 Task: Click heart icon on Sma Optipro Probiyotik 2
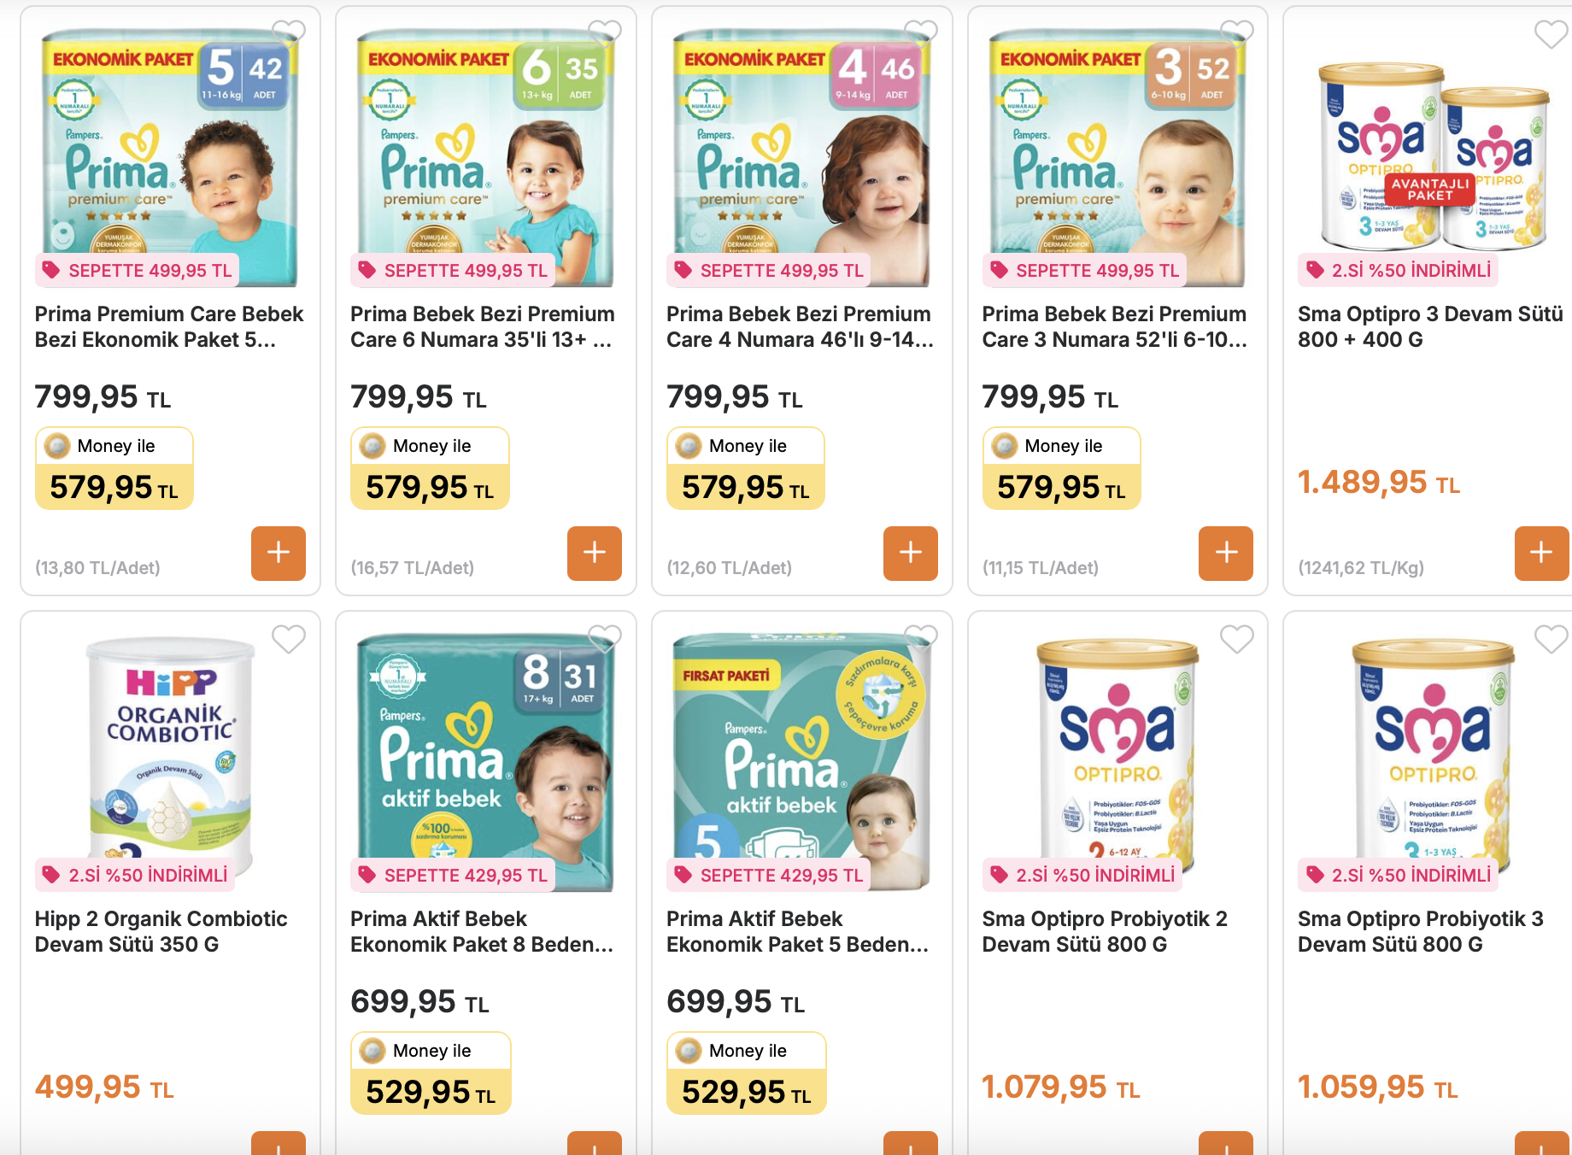tap(1236, 639)
